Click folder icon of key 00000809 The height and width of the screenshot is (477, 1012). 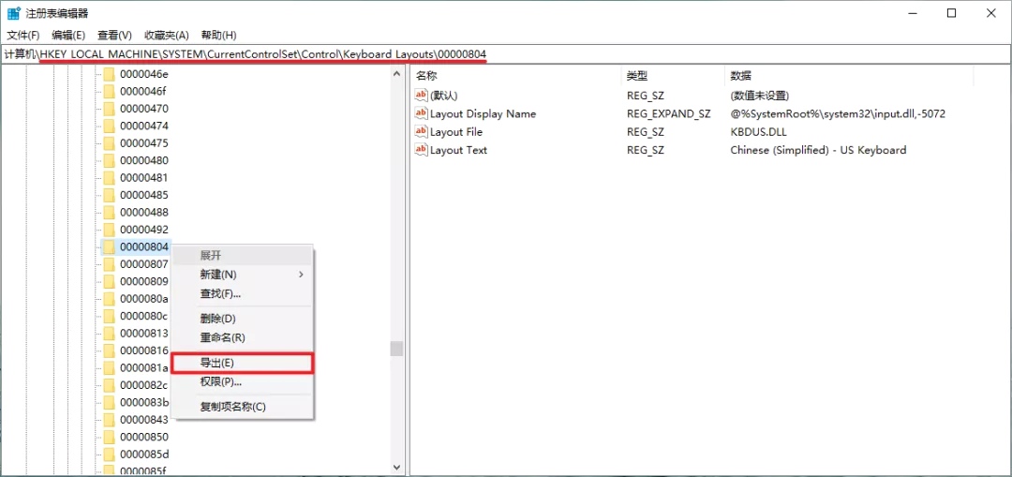(109, 281)
